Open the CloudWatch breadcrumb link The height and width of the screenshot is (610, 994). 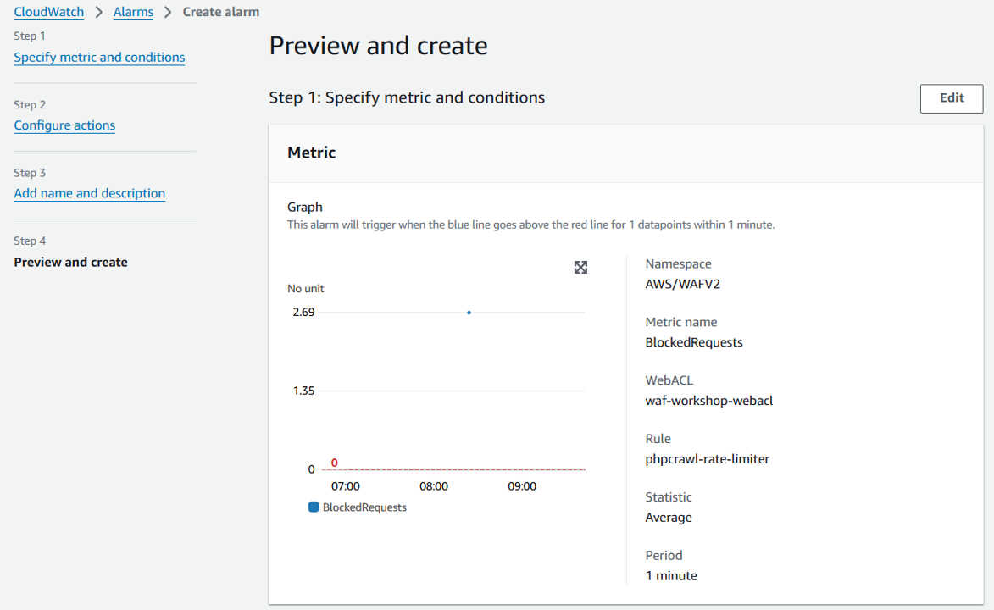[x=49, y=12]
